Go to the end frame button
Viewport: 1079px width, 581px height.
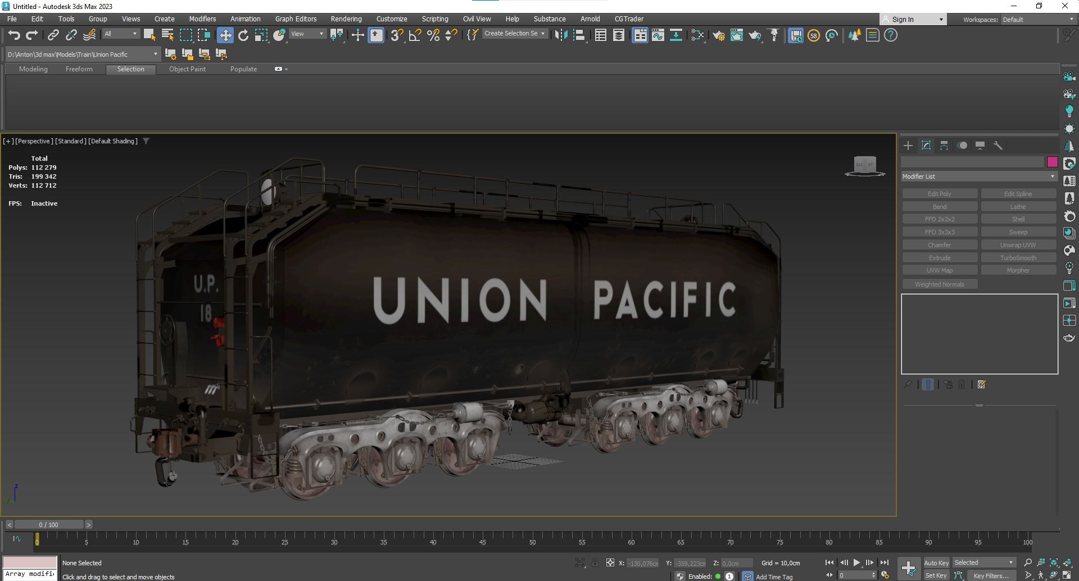pyautogui.click(x=885, y=562)
